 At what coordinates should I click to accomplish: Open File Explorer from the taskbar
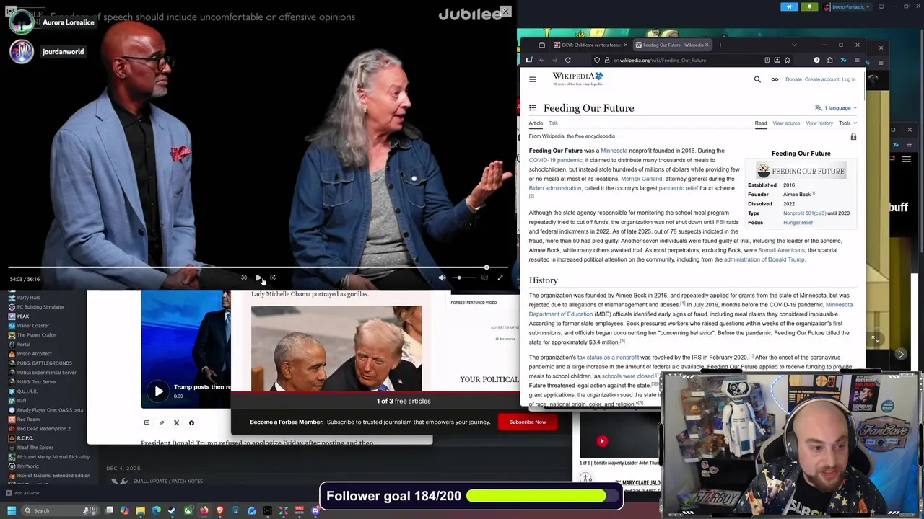141,510
